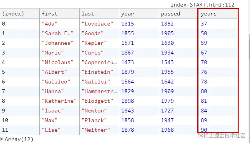The height and width of the screenshot is (143, 250).
Task: Open the index-START.html:112 source link
Action: click(x=202, y=5)
